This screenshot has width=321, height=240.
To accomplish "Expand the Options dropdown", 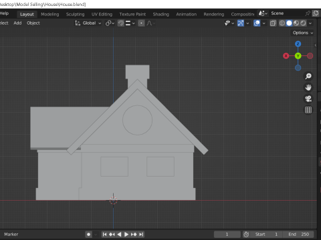I will (303, 33).
